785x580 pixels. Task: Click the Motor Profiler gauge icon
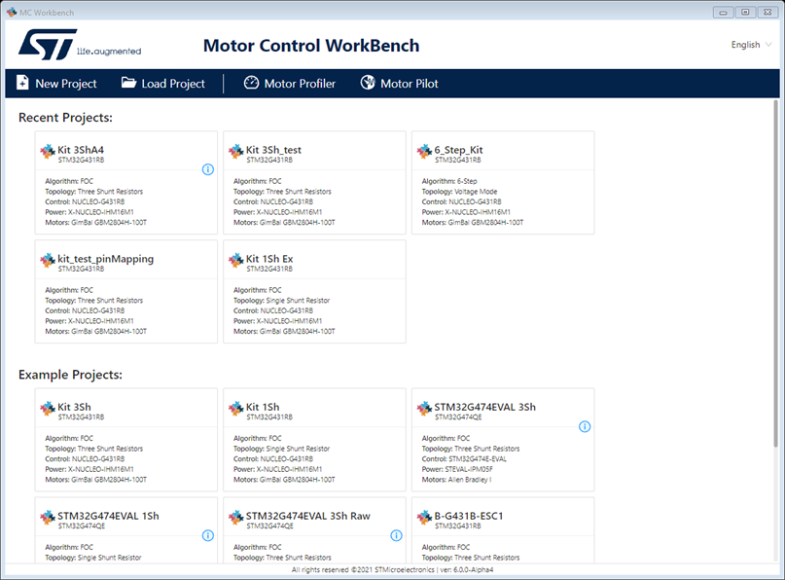251,83
